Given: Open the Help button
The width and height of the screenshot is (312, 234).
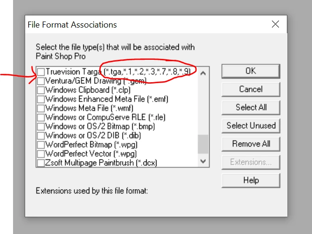Looking at the screenshot, I should point(251,180).
